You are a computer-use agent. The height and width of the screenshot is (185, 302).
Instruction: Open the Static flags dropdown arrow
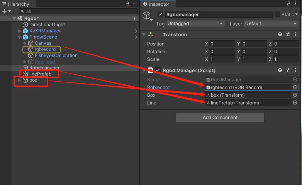(297, 14)
